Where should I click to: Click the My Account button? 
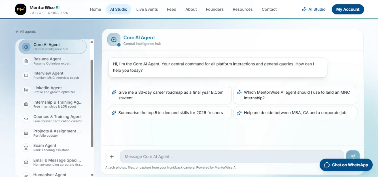pyautogui.click(x=348, y=9)
